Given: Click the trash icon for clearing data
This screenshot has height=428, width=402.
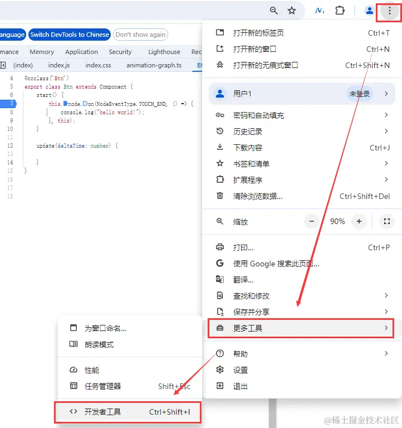Looking at the screenshot, I should tap(220, 196).
